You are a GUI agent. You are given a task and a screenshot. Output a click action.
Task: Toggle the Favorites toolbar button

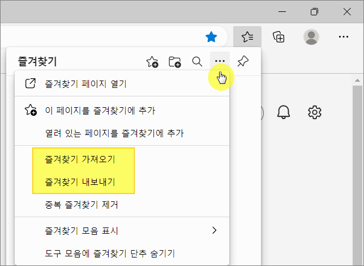(247, 37)
